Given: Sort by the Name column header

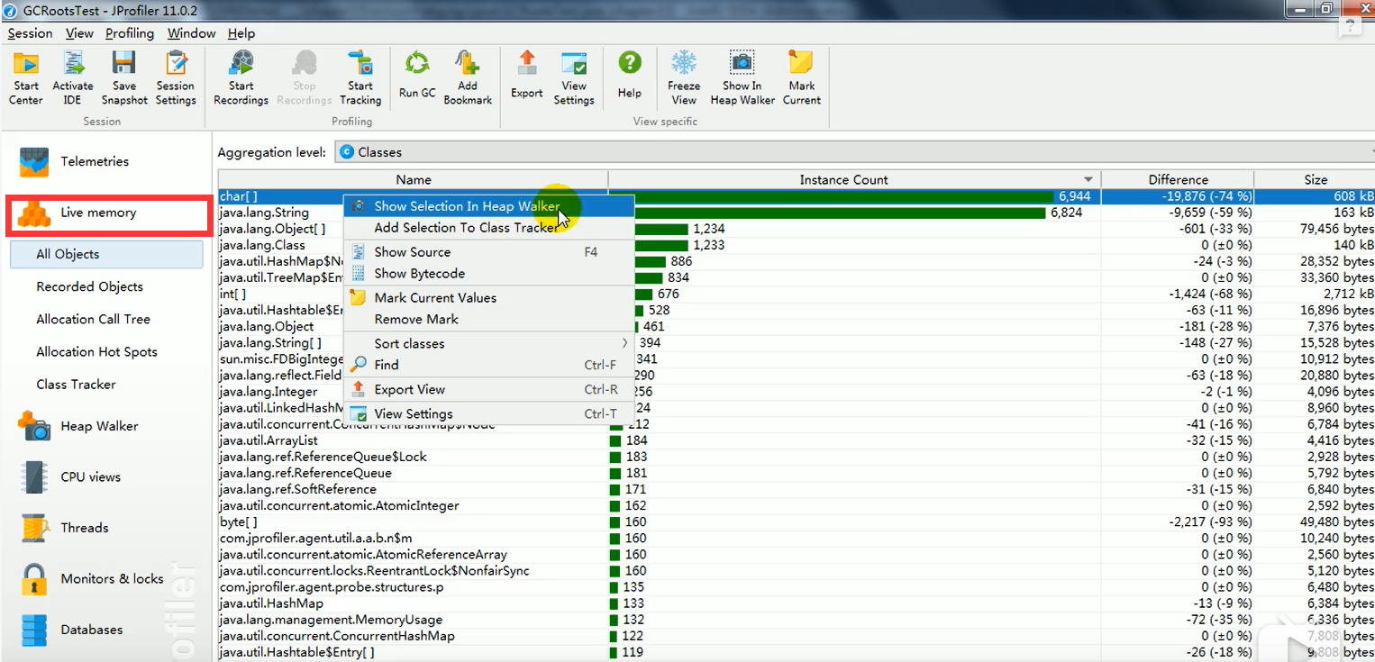Looking at the screenshot, I should point(413,179).
